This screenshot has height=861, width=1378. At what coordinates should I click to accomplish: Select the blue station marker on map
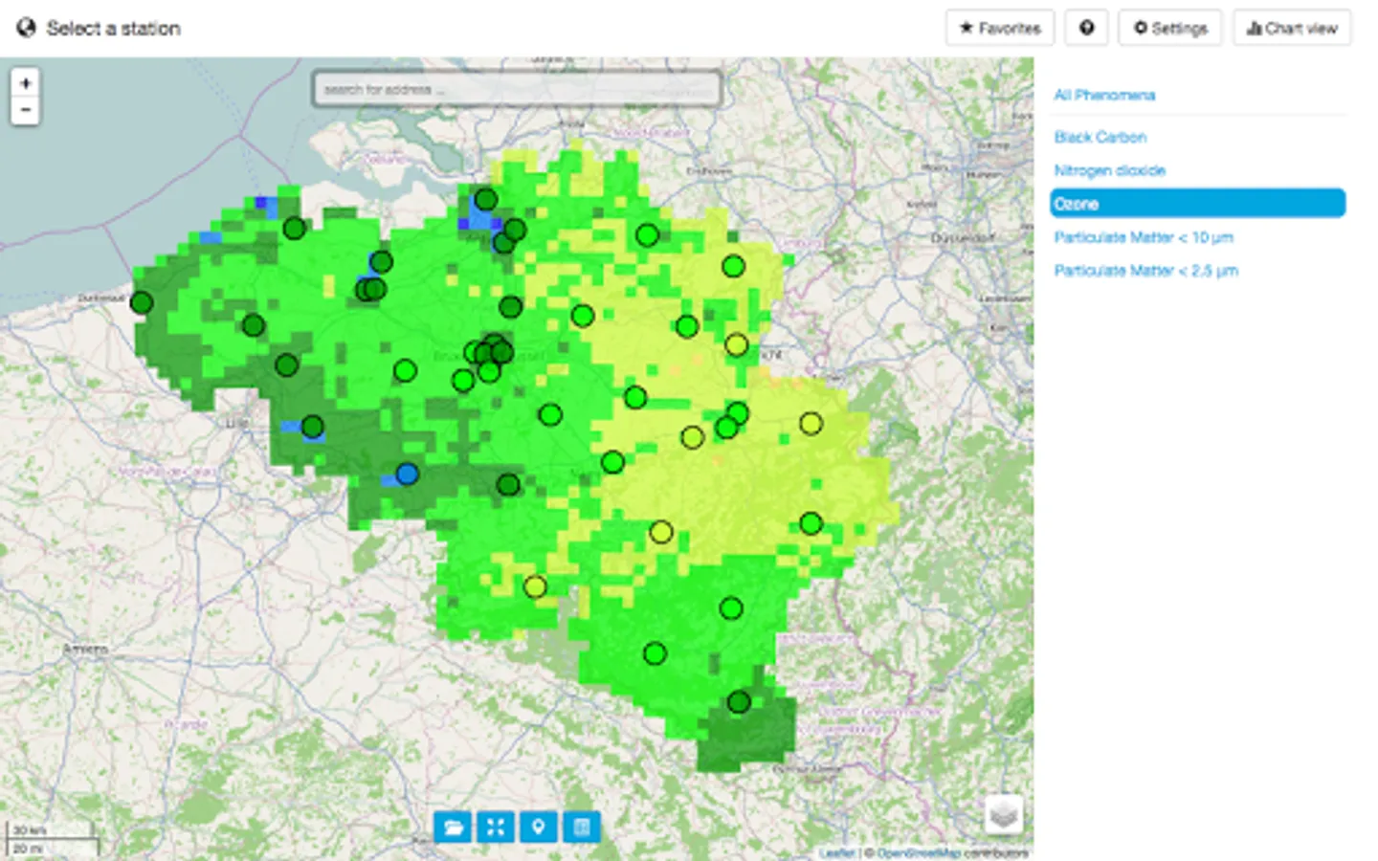[407, 474]
